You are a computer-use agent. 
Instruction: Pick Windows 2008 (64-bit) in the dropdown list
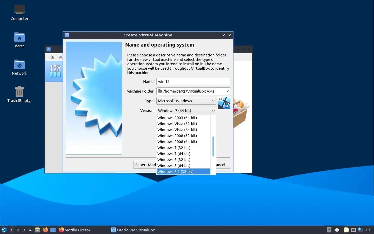pyautogui.click(x=183, y=142)
